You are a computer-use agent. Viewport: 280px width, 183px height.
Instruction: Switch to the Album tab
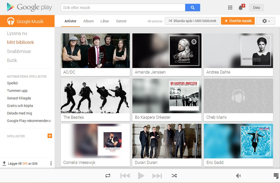[88, 21]
